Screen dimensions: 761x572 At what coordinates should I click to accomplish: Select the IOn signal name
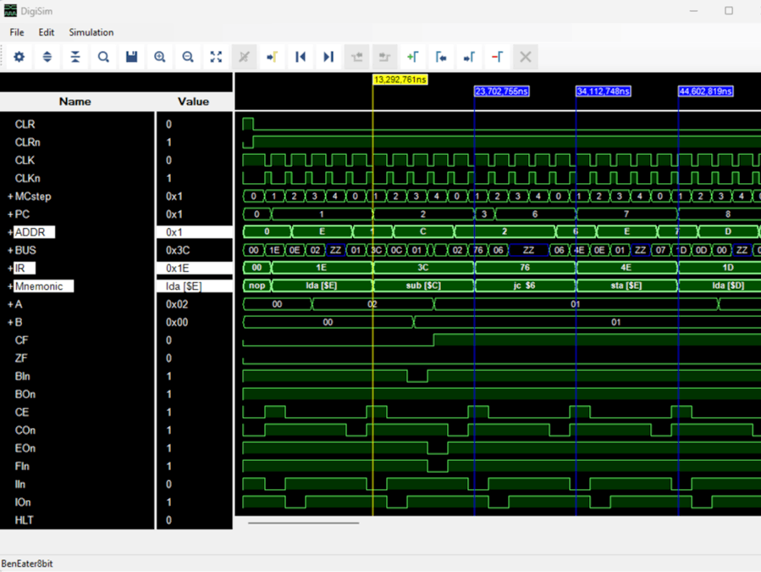click(x=23, y=502)
